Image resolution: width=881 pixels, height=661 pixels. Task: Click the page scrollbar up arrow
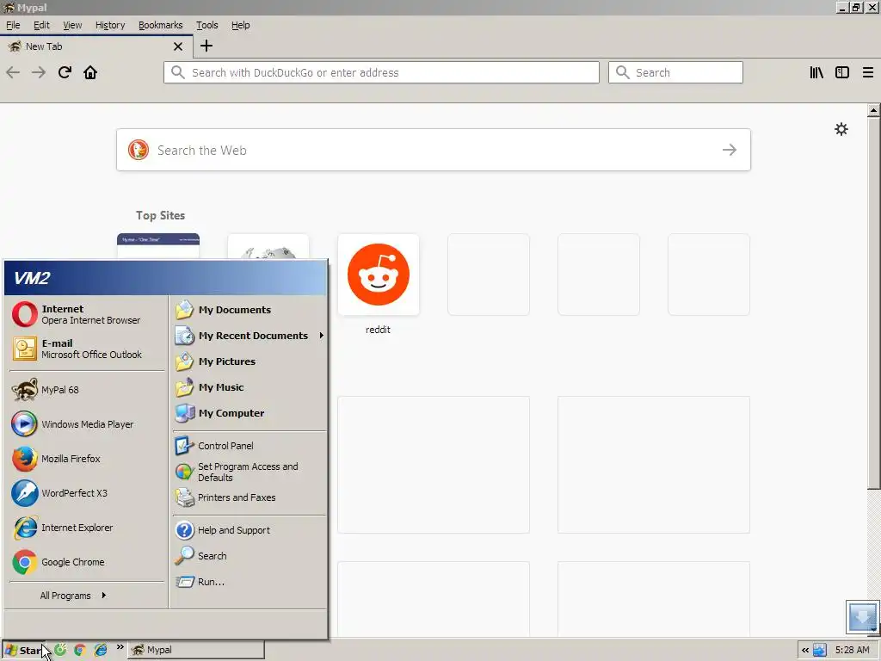pos(874,110)
